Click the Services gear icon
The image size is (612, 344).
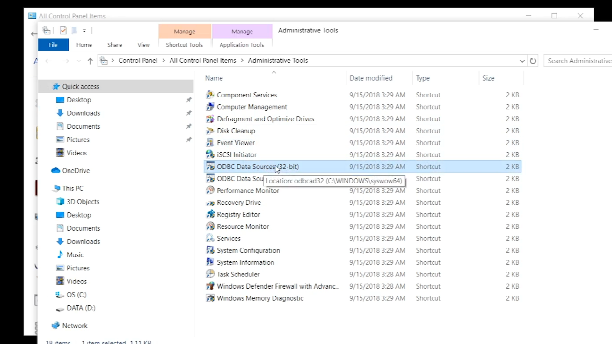pyautogui.click(x=210, y=238)
